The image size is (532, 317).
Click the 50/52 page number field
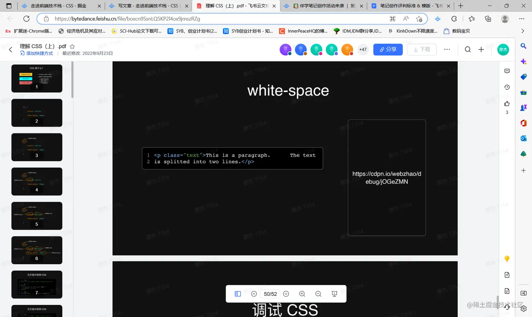pyautogui.click(x=270, y=294)
